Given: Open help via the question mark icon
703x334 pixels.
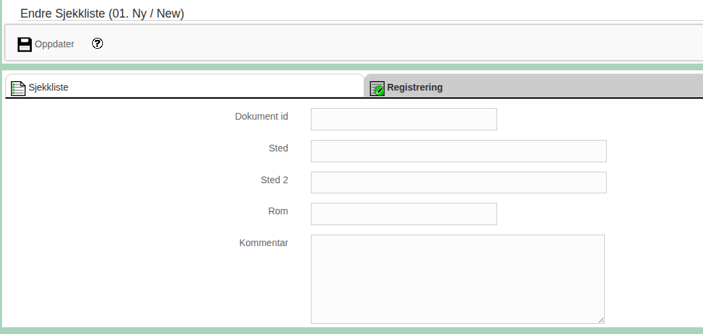Looking at the screenshot, I should coord(98,44).
